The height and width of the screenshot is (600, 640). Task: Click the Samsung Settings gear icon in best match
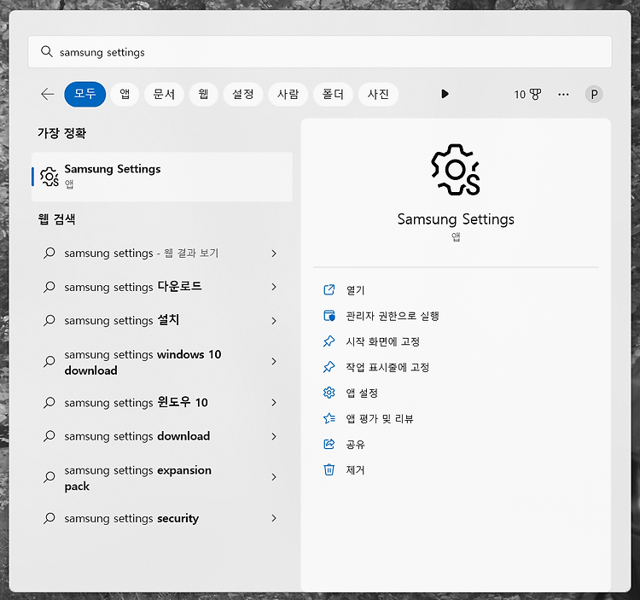click(x=49, y=177)
